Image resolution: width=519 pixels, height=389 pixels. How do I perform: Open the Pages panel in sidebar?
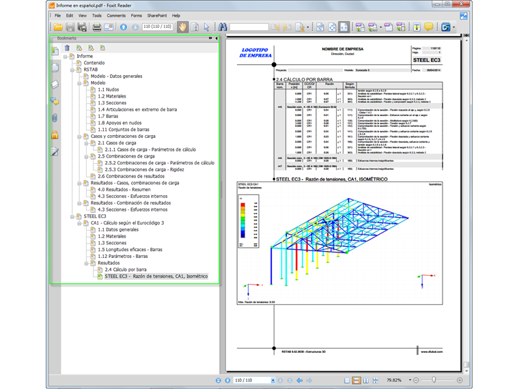pyautogui.click(x=55, y=68)
